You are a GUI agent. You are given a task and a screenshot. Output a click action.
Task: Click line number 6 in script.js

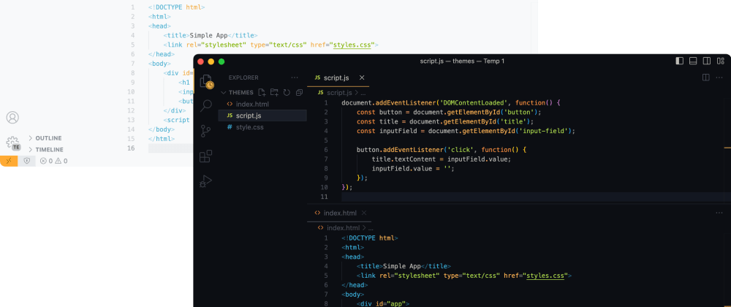(326, 150)
